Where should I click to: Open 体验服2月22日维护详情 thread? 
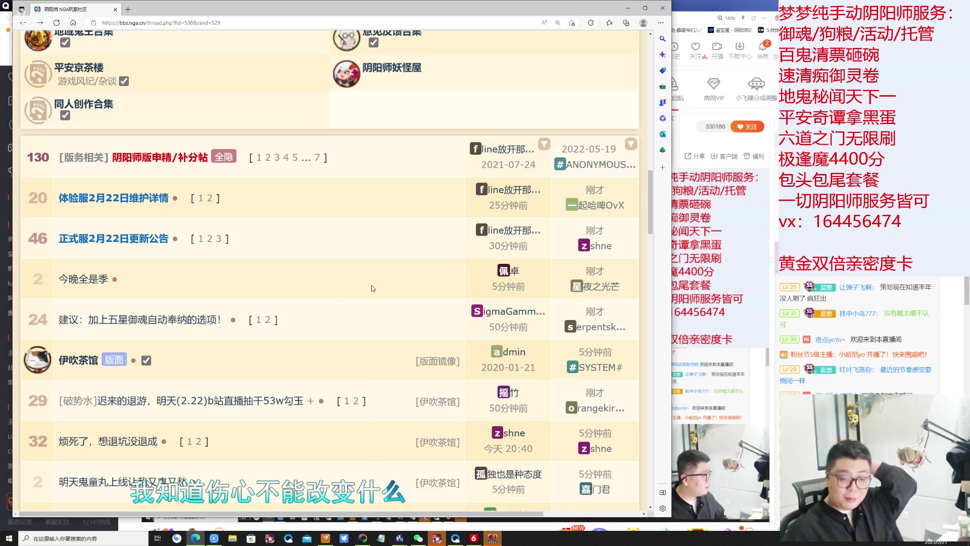(113, 198)
